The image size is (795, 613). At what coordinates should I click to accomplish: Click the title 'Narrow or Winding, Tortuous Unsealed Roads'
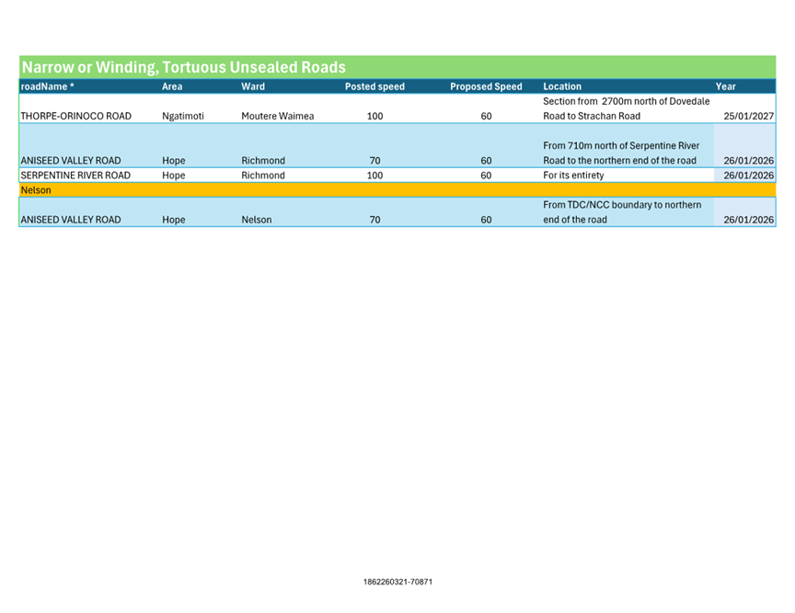[x=183, y=67]
